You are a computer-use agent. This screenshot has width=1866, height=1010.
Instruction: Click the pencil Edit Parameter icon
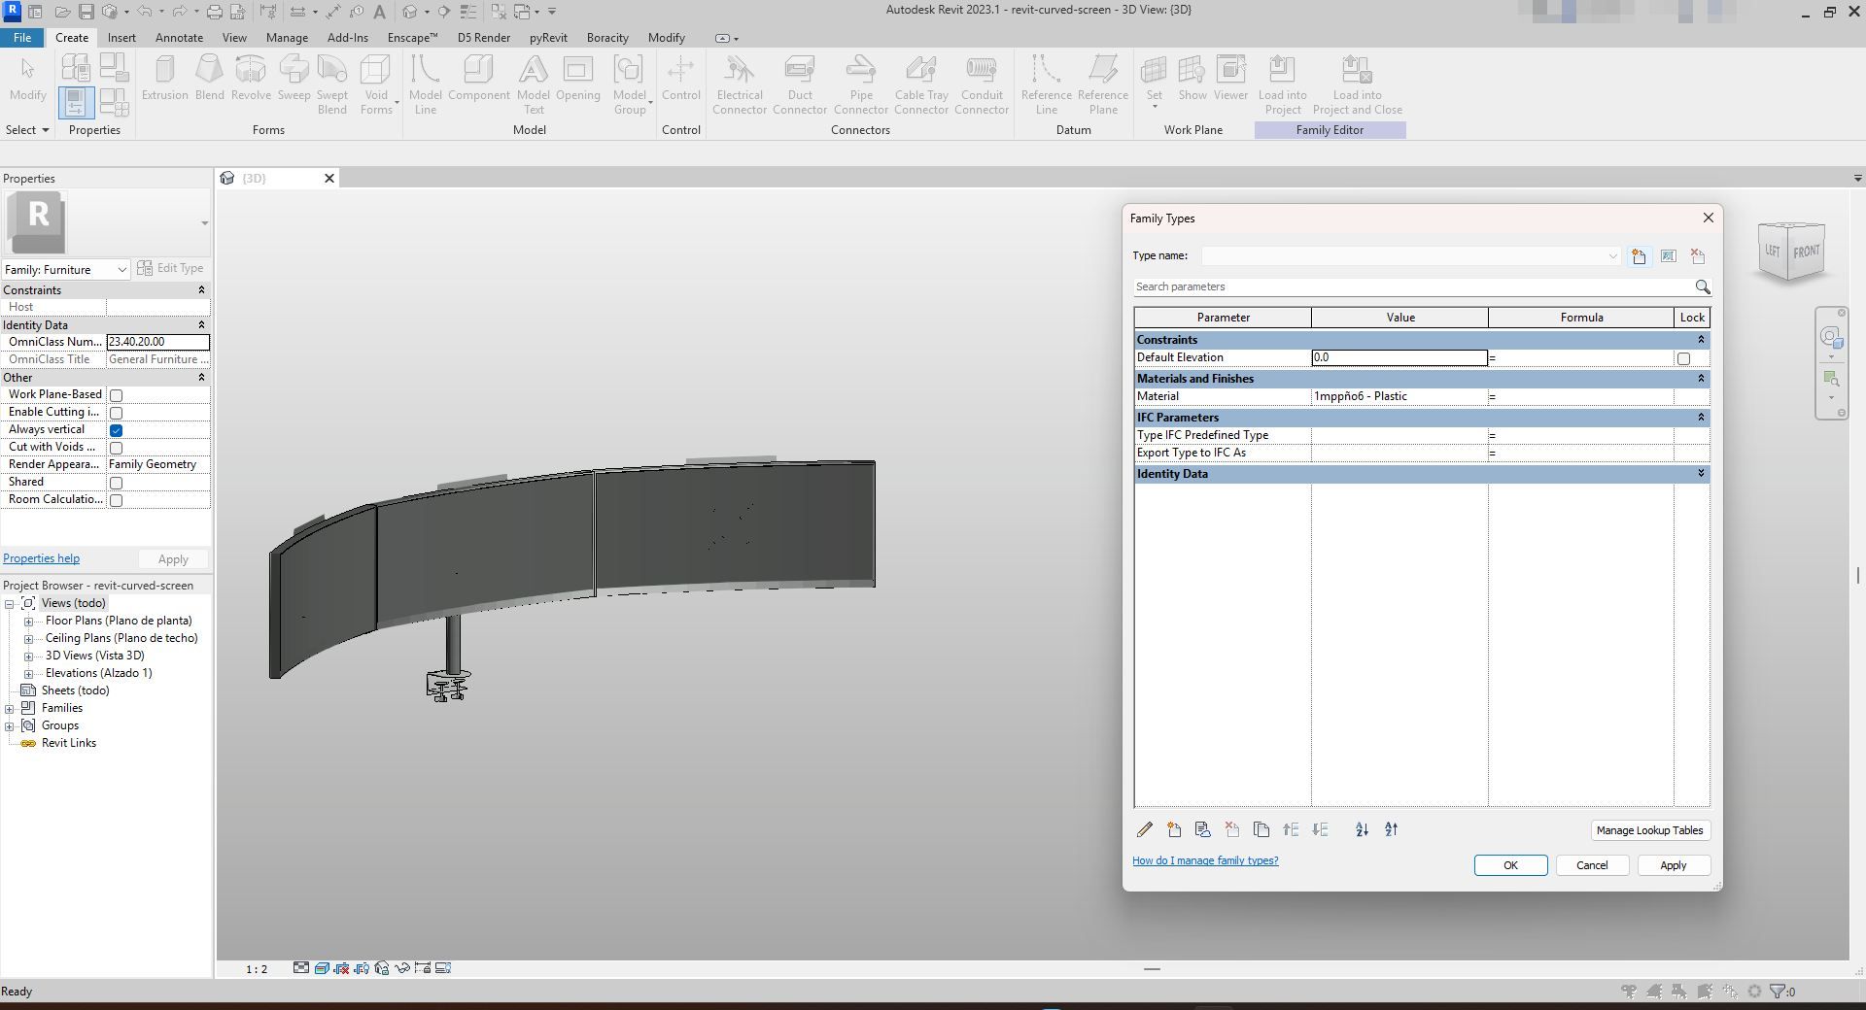1145,829
